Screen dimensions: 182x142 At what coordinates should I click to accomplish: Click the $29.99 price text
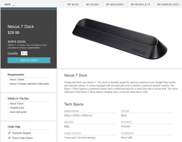pos(13,32)
